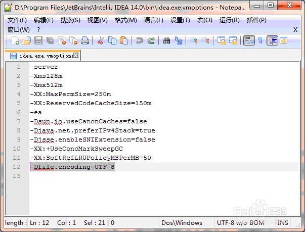
Task: Toggle the INS insert mode indicator
Action: pos(283,223)
